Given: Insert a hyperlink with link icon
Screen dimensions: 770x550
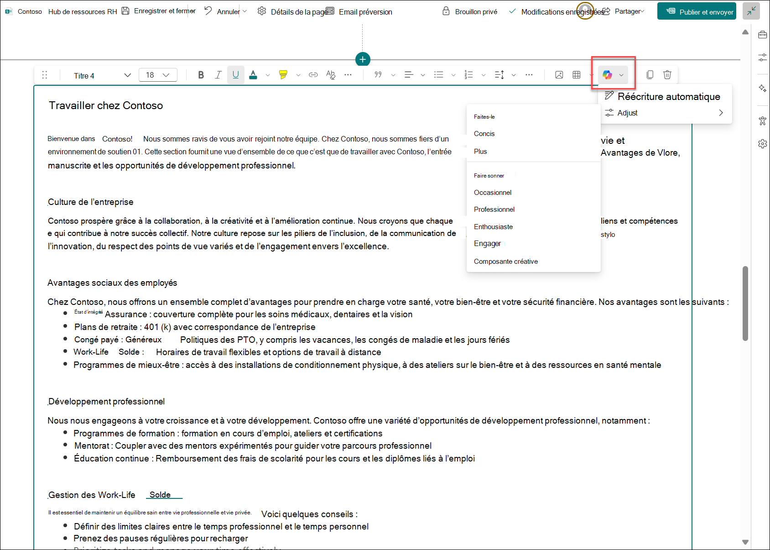Looking at the screenshot, I should pos(313,75).
